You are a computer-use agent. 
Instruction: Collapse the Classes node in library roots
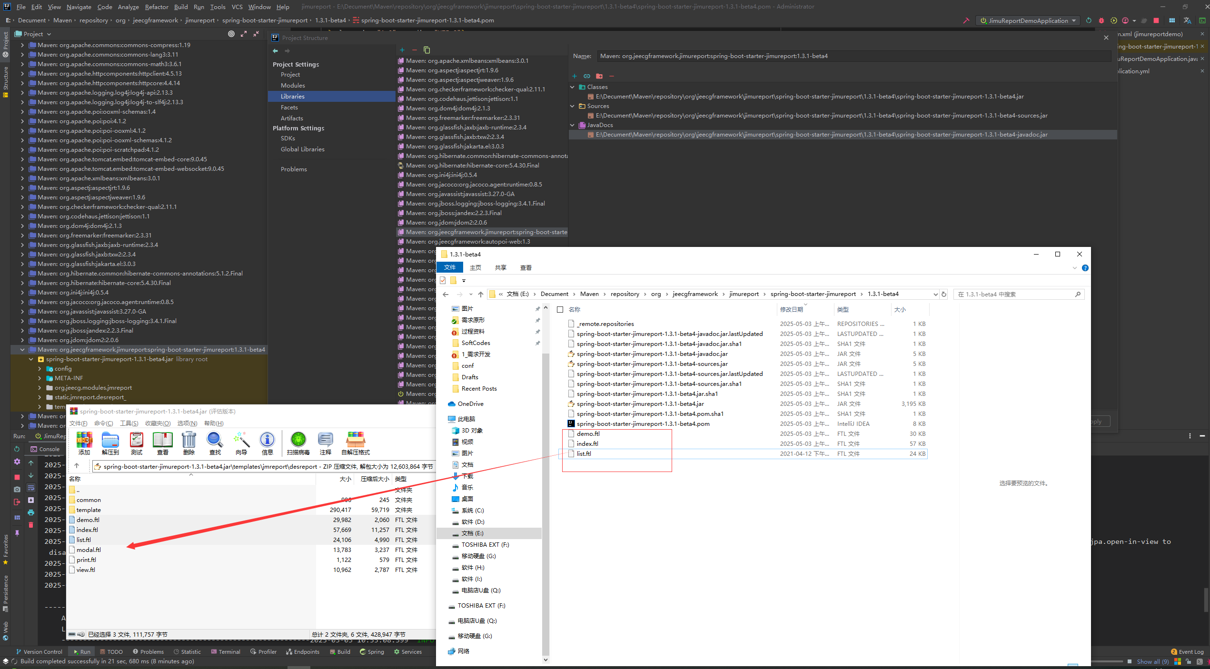572,87
